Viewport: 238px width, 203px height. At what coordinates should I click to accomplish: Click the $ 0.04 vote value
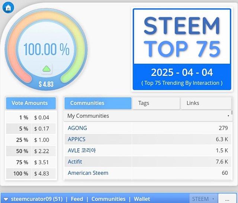pyautogui.click(x=42, y=117)
